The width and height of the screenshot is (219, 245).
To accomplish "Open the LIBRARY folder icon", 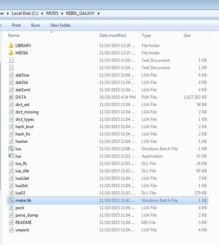I will (x=11, y=46).
